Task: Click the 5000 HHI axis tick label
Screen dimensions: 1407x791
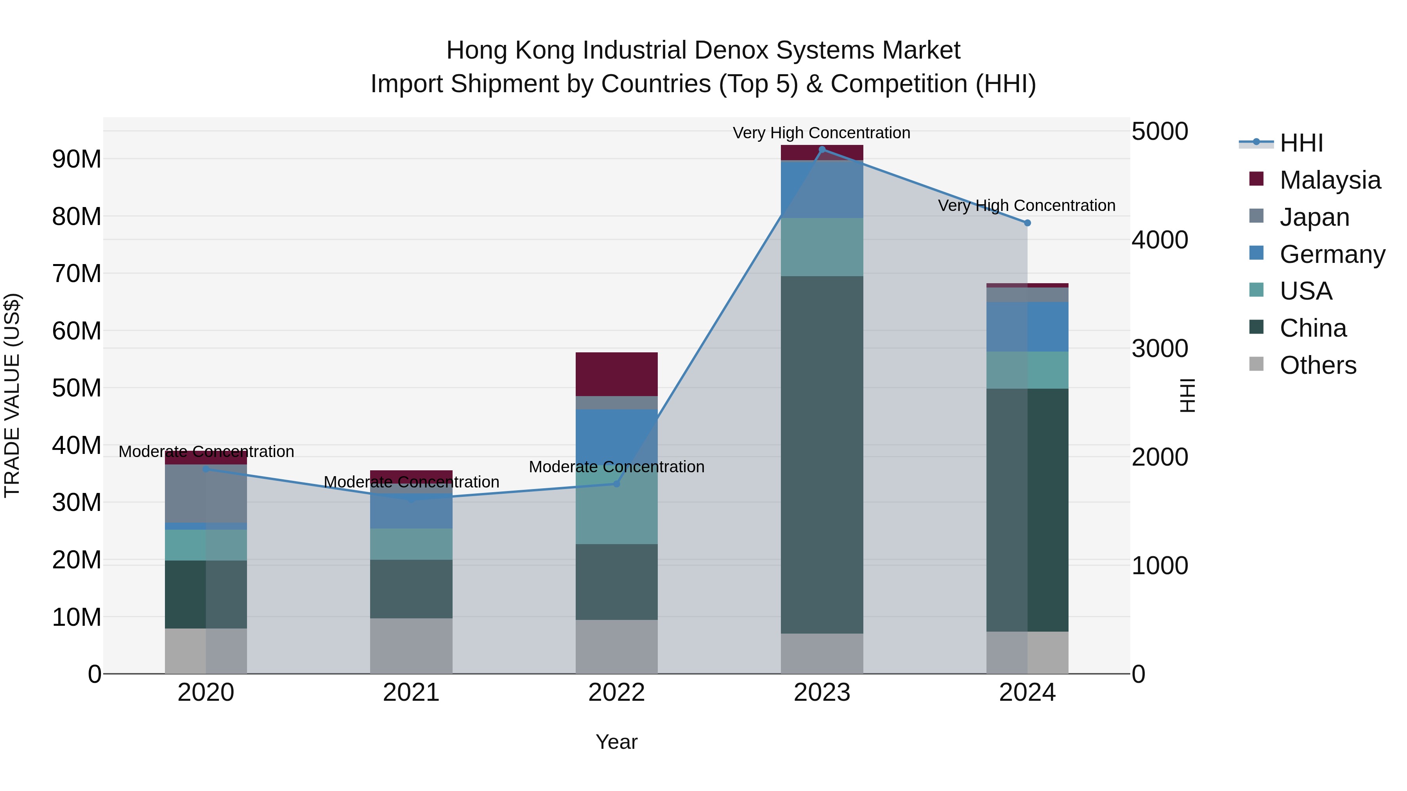Action: click(x=1160, y=131)
